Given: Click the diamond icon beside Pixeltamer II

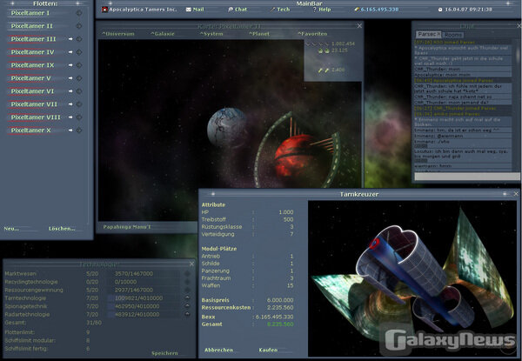Looking at the screenshot, I should click(79, 26).
